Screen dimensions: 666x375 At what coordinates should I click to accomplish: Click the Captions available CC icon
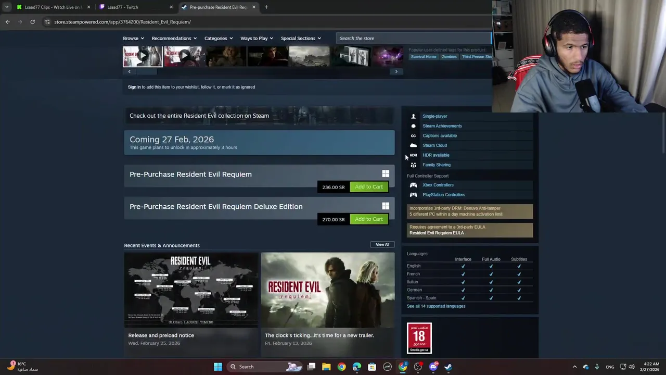tap(413, 135)
